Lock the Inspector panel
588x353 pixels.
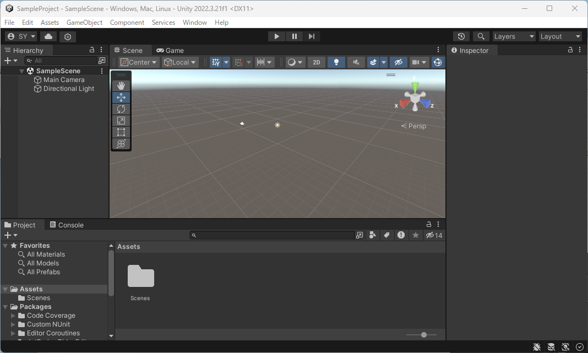pos(570,50)
